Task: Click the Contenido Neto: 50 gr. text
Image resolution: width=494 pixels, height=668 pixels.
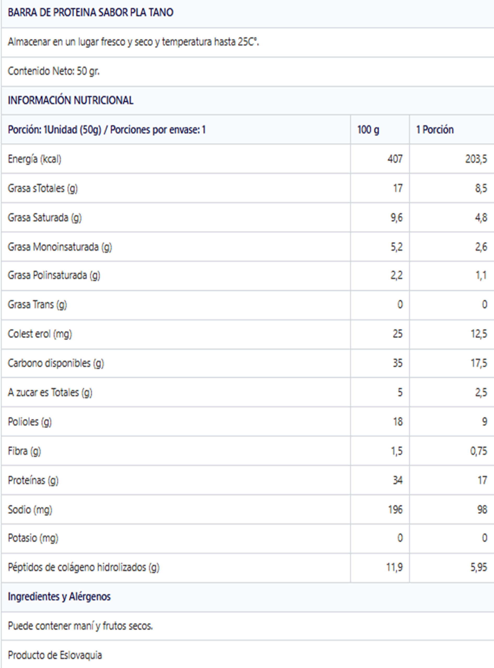Action: 53,71
